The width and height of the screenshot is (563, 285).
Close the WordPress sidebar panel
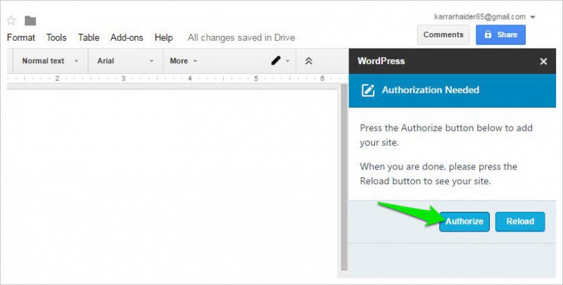pos(543,61)
